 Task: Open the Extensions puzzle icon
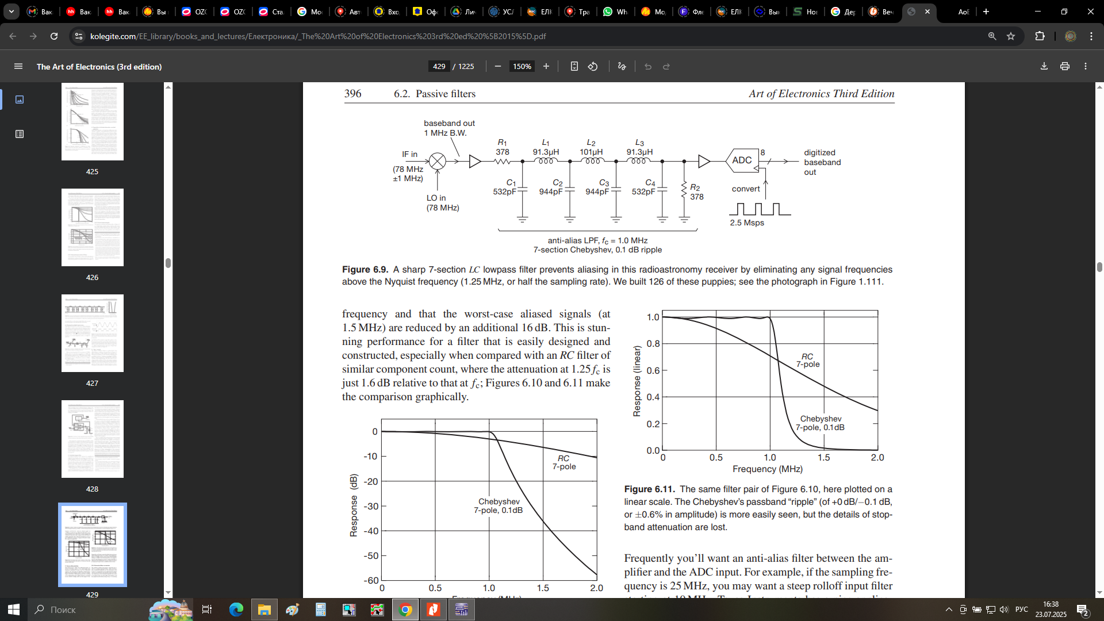[1040, 36]
